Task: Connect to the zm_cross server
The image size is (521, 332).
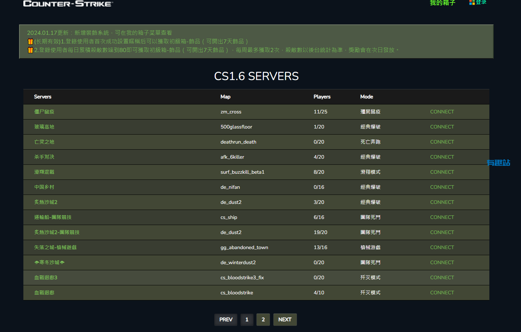Action: point(442,112)
